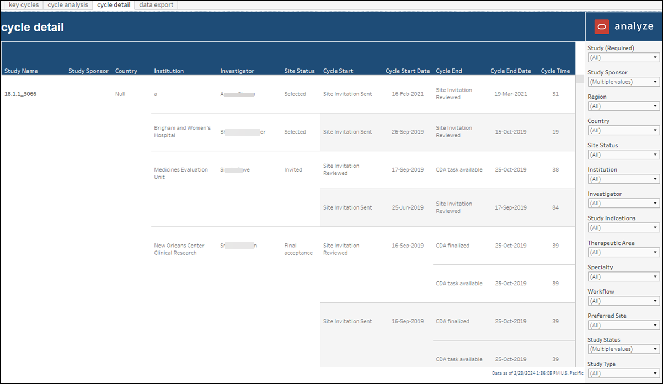The image size is (663, 384).
Task: Click the Cycle End Date column header
Action: [x=511, y=71]
